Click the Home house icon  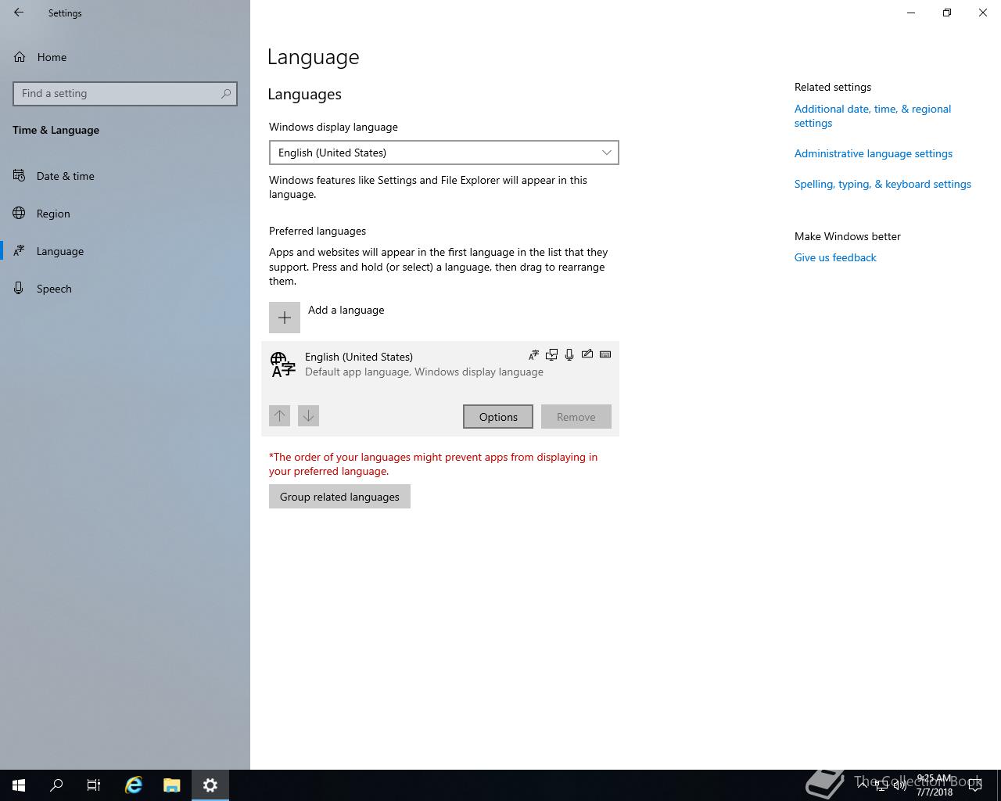click(x=20, y=57)
